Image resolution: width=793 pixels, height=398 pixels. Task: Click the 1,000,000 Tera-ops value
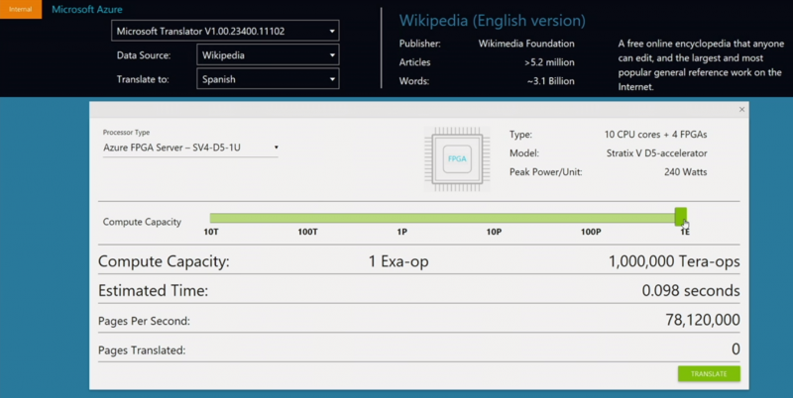(674, 261)
